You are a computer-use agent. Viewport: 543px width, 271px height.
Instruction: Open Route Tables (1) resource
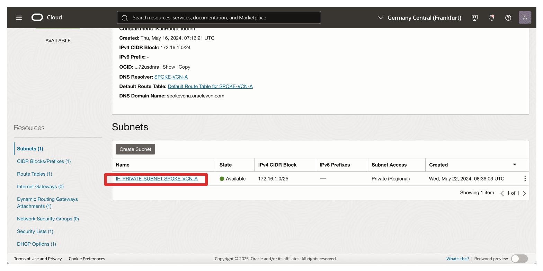35,174
